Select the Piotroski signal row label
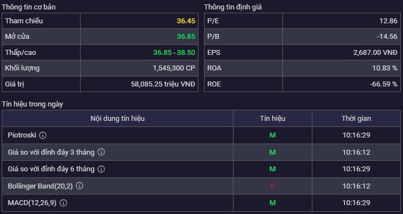Screen dimensions: 403x214 22,135
